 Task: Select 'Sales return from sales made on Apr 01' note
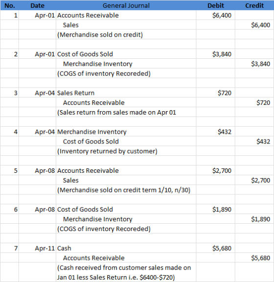pyautogui.click(x=116, y=113)
